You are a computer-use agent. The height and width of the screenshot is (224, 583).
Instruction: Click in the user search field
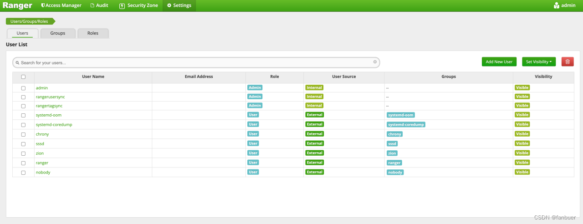click(196, 62)
